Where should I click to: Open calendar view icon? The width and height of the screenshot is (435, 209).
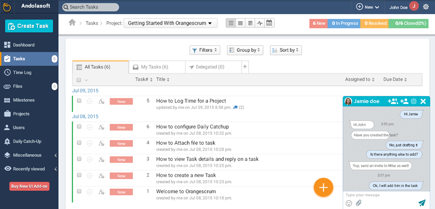tap(269, 23)
